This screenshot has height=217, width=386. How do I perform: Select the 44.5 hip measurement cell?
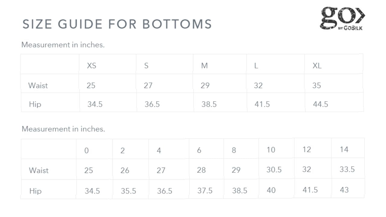click(321, 104)
